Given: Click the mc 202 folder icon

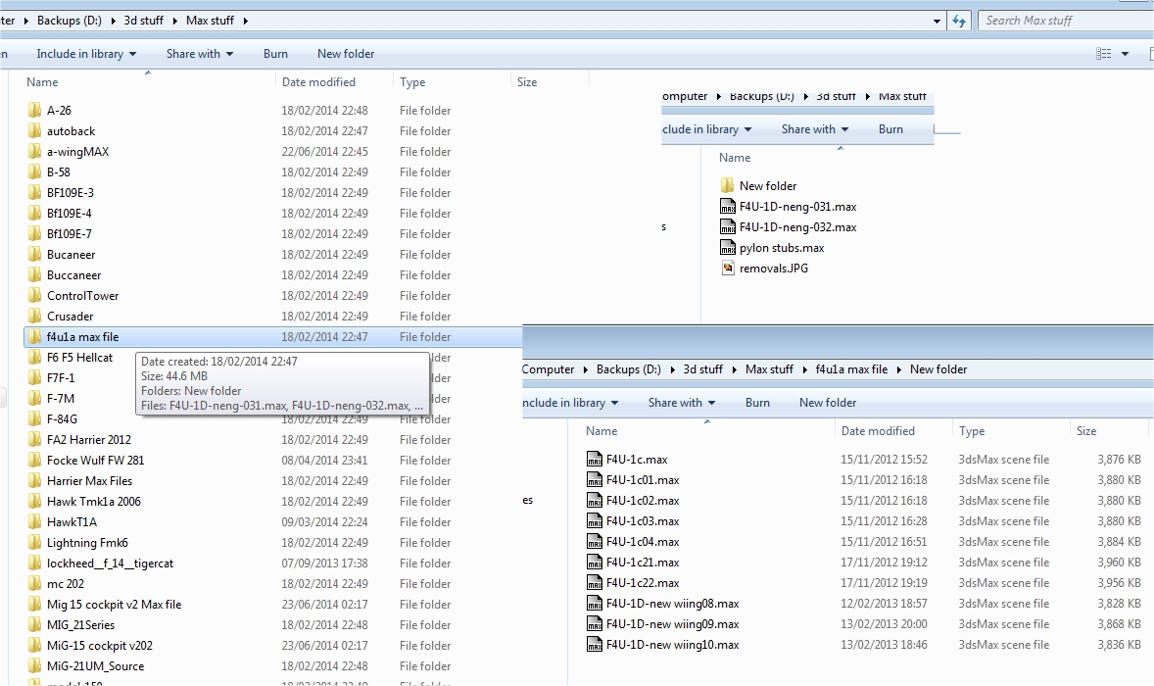Looking at the screenshot, I should pyautogui.click(x=34, y=584).
